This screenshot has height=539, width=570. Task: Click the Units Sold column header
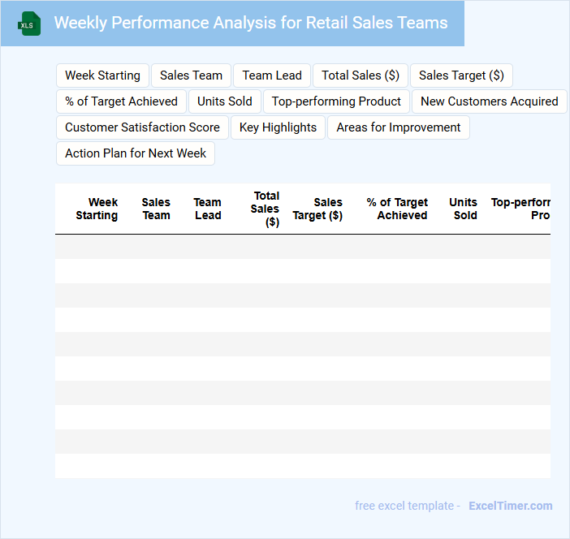(x=464, y=209)
